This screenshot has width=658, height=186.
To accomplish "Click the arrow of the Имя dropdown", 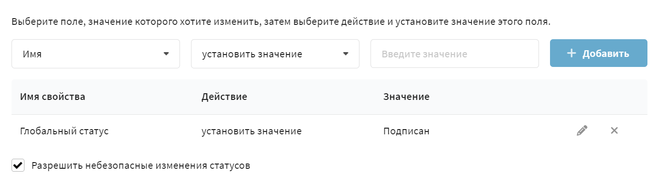I will pos(166,54).
